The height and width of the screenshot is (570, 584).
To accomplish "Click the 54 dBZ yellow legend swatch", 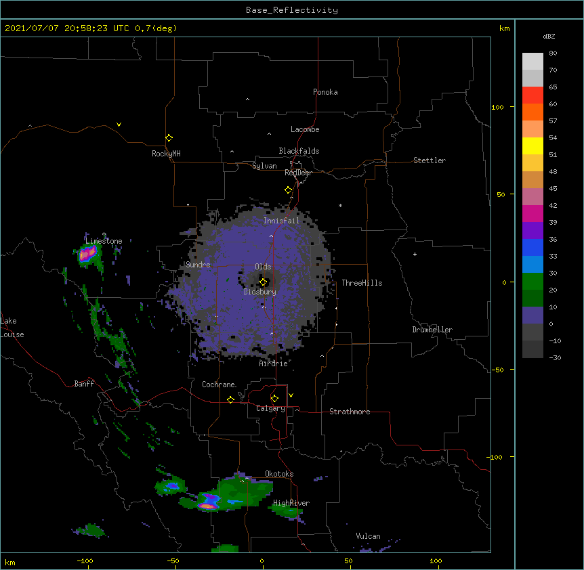I will pos(533,146).
